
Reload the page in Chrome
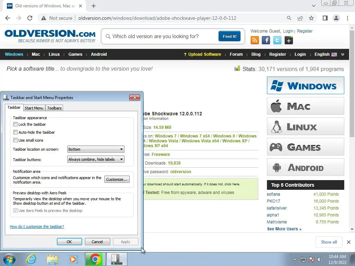point(30,18)
